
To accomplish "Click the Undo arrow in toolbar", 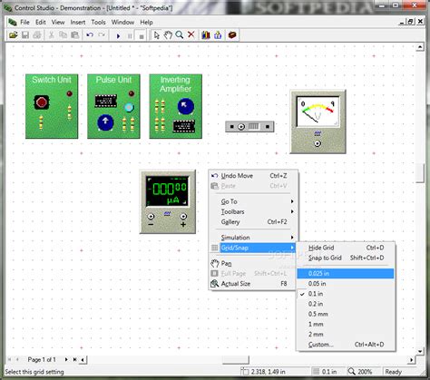I will click(90, 35).
